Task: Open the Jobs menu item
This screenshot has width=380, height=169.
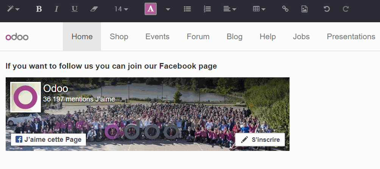Action: (301, 37)
